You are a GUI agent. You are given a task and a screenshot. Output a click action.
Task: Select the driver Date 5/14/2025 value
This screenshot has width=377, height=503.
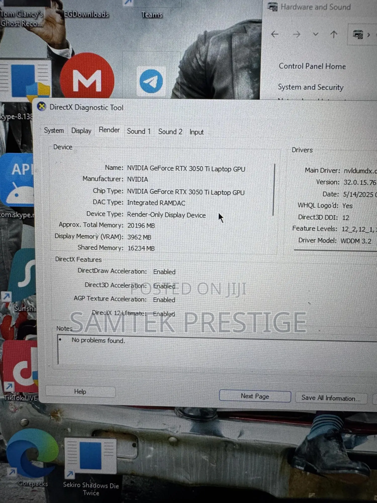pyautogui.click(x=360, y=194)
